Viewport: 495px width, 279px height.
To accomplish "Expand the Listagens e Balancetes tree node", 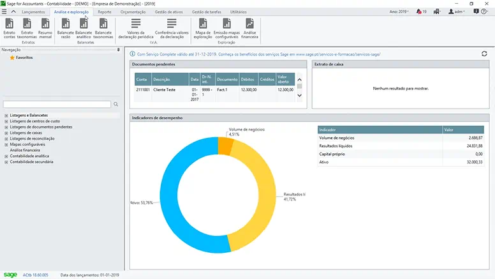I will tap(6, 116).
